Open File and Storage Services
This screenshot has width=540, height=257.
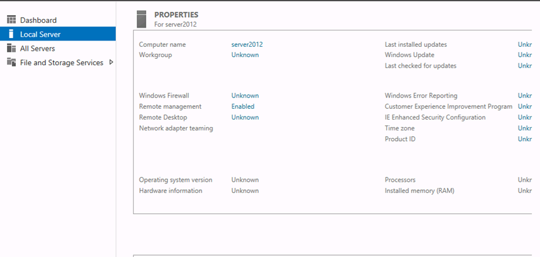click(61, 63)
